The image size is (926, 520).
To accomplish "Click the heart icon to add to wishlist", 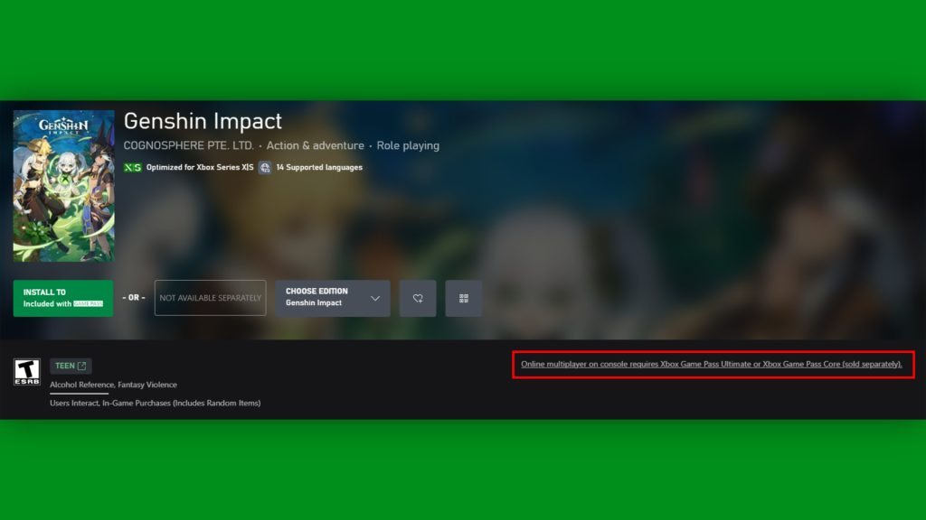I will tap(418, 298).
